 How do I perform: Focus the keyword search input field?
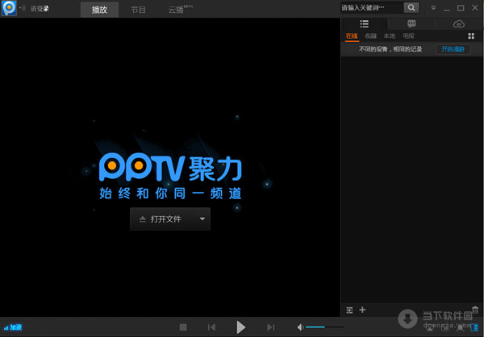pyautogui.click(x=372, y=8)
